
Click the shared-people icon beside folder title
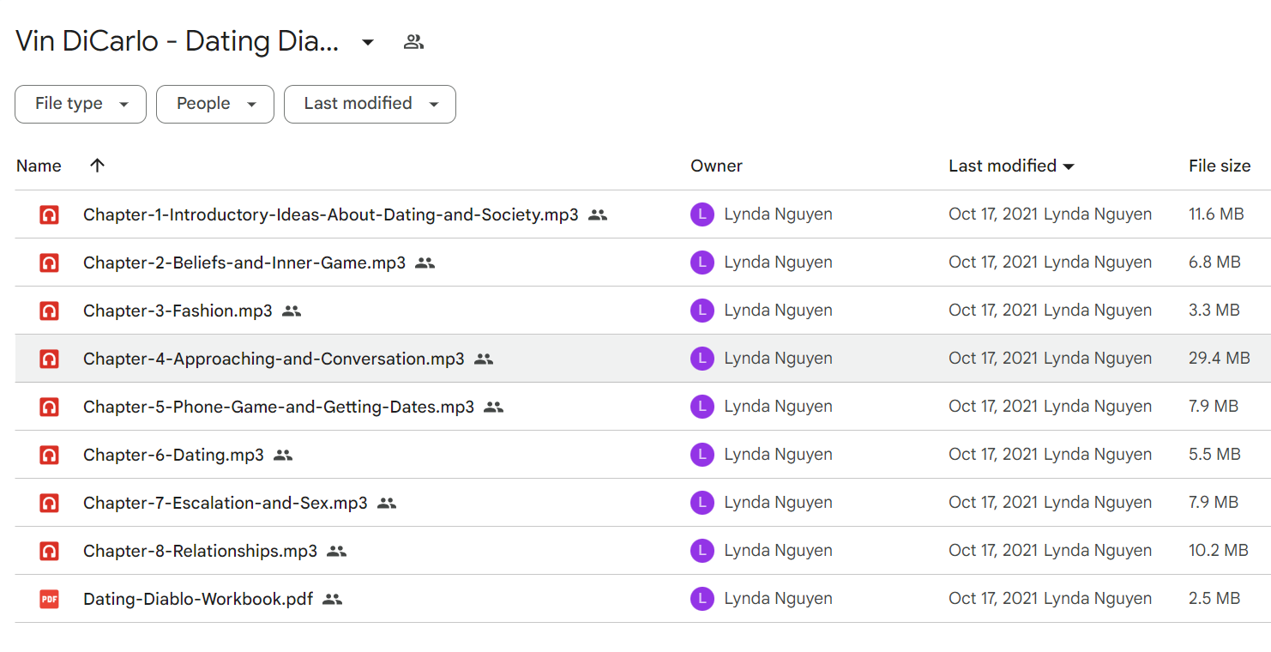click(x=413, y=42)
